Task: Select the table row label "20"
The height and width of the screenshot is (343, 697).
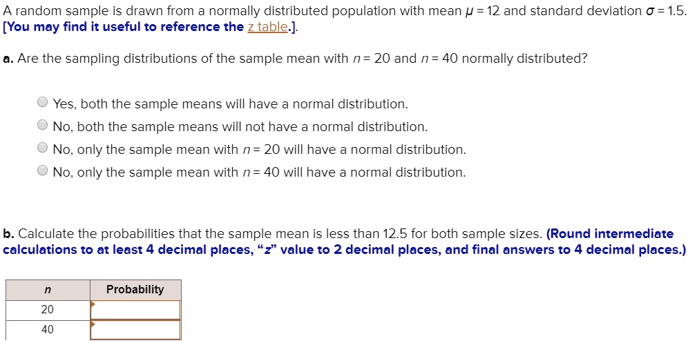Action: coord(47,310)
